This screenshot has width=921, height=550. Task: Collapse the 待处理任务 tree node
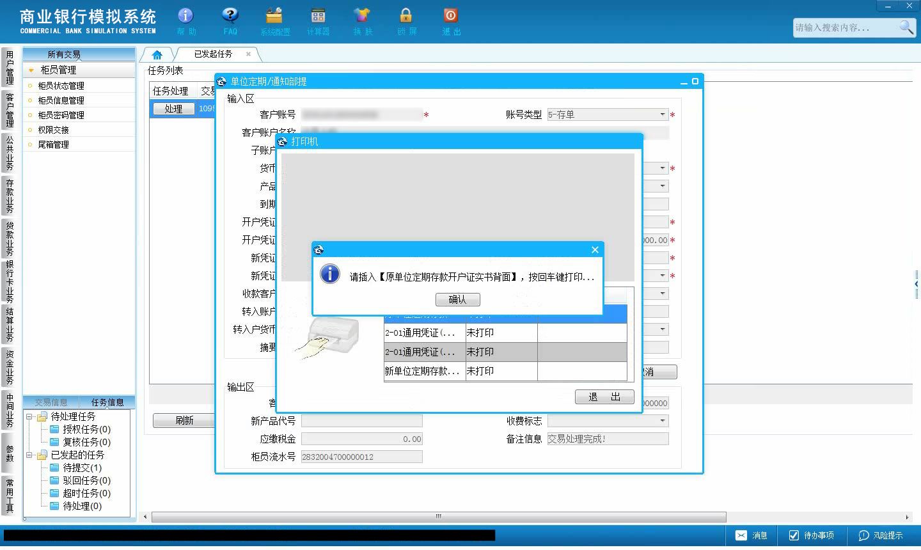(x=29, y=416)
